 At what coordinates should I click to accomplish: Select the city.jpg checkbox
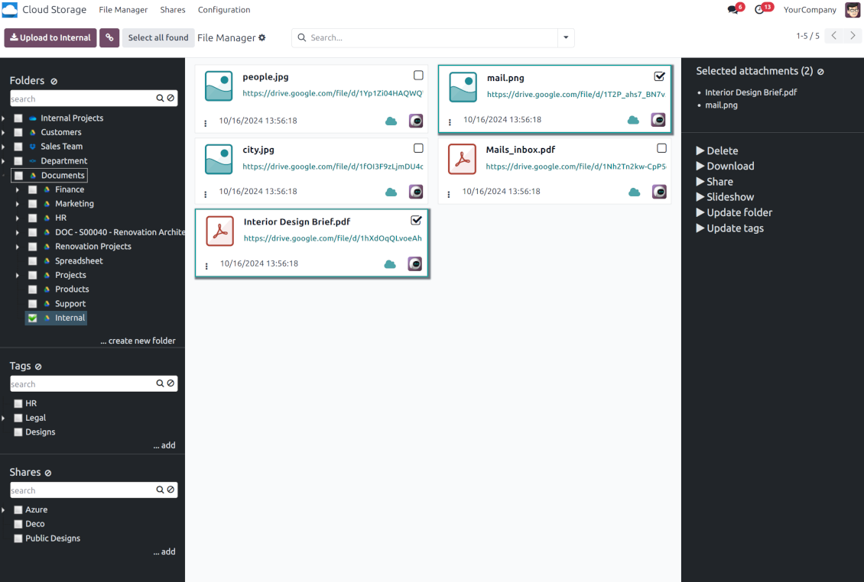point(419,148)
